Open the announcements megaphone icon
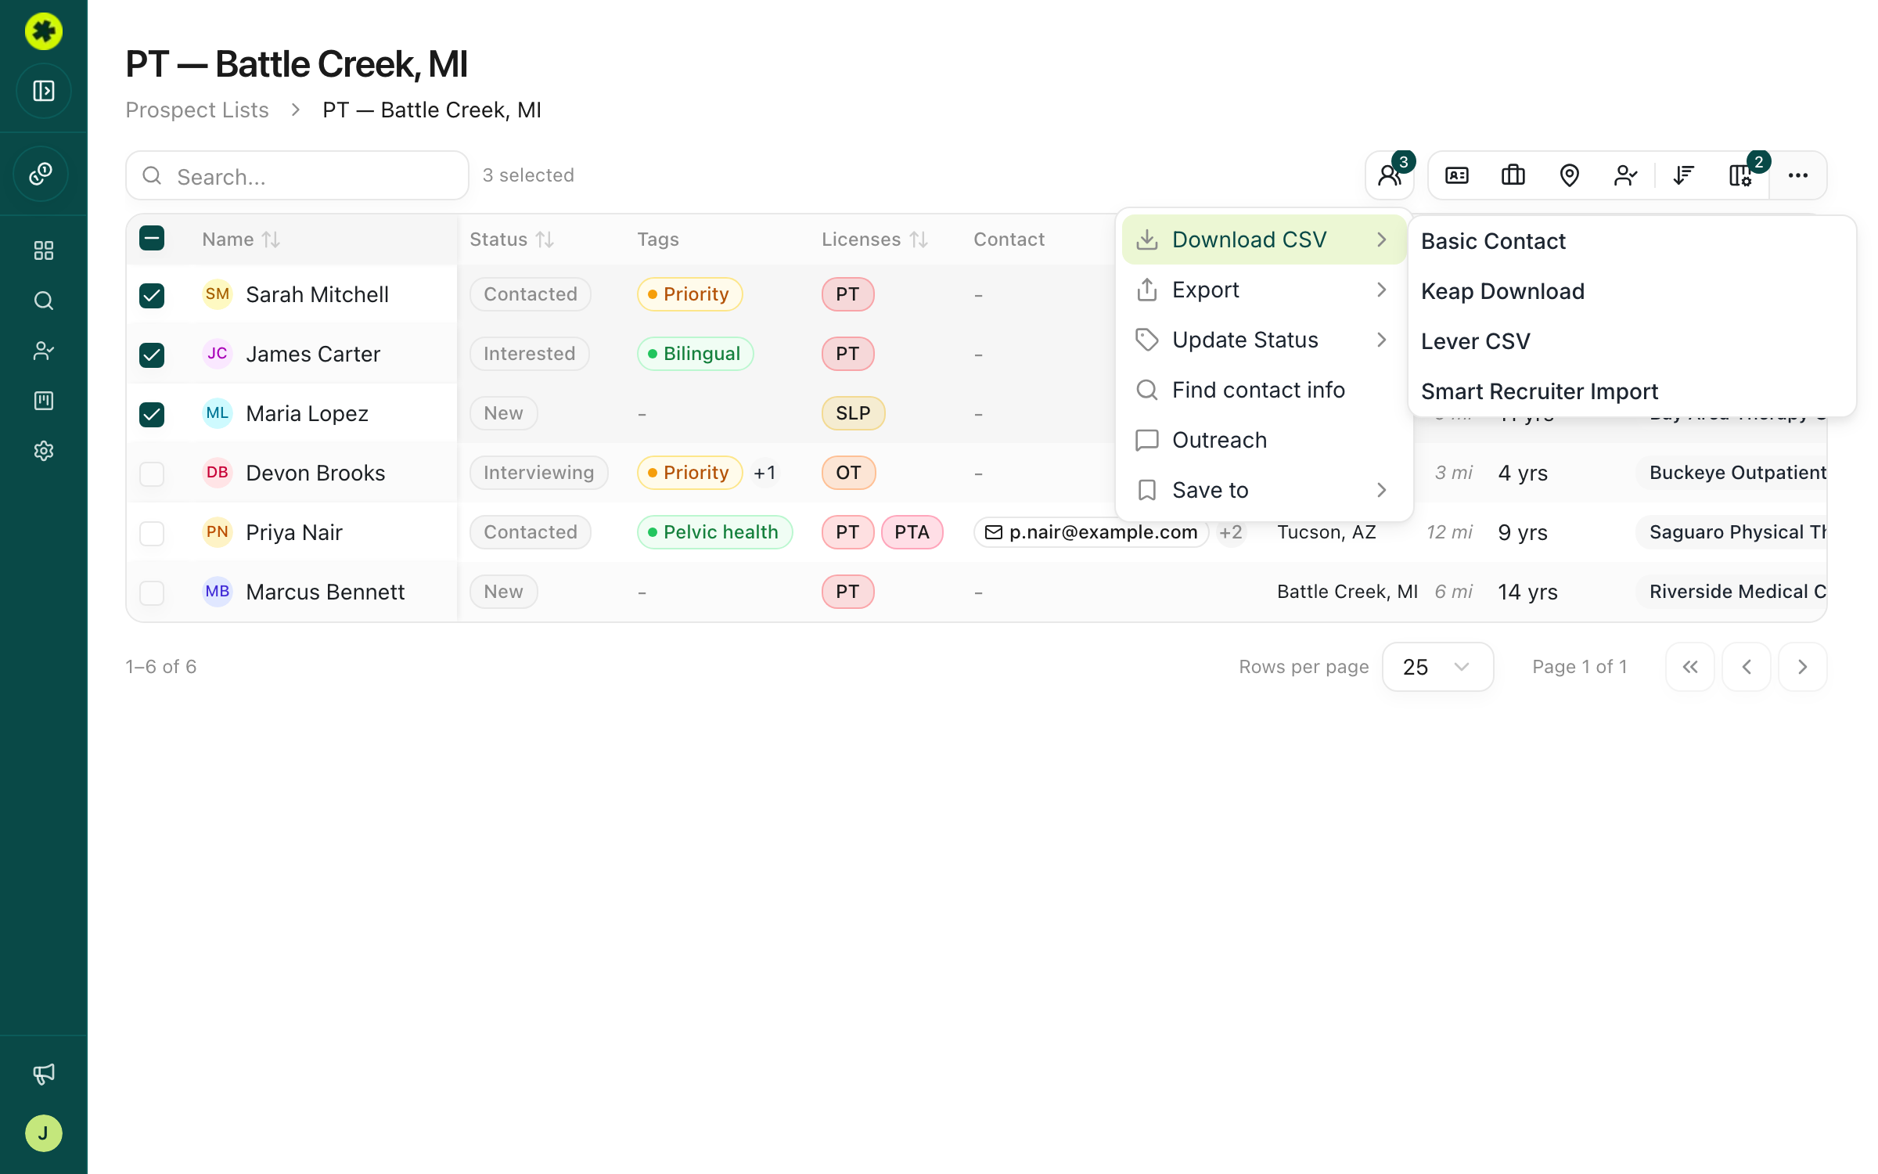Viewport: 1878px width, 1174px height. coord(44,1074)
